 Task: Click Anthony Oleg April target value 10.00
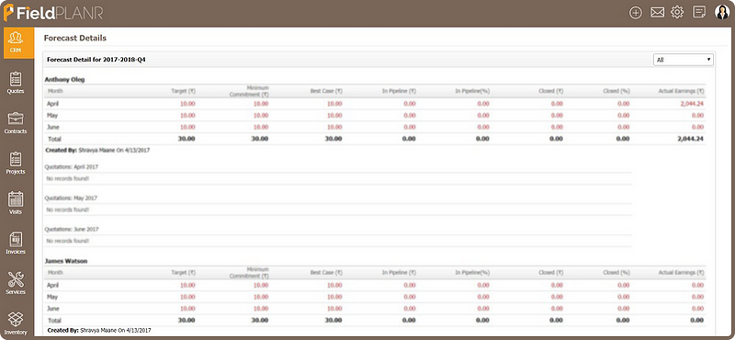click(187, 104)
